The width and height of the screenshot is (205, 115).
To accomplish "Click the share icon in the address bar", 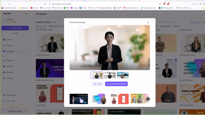I will 160,4.
